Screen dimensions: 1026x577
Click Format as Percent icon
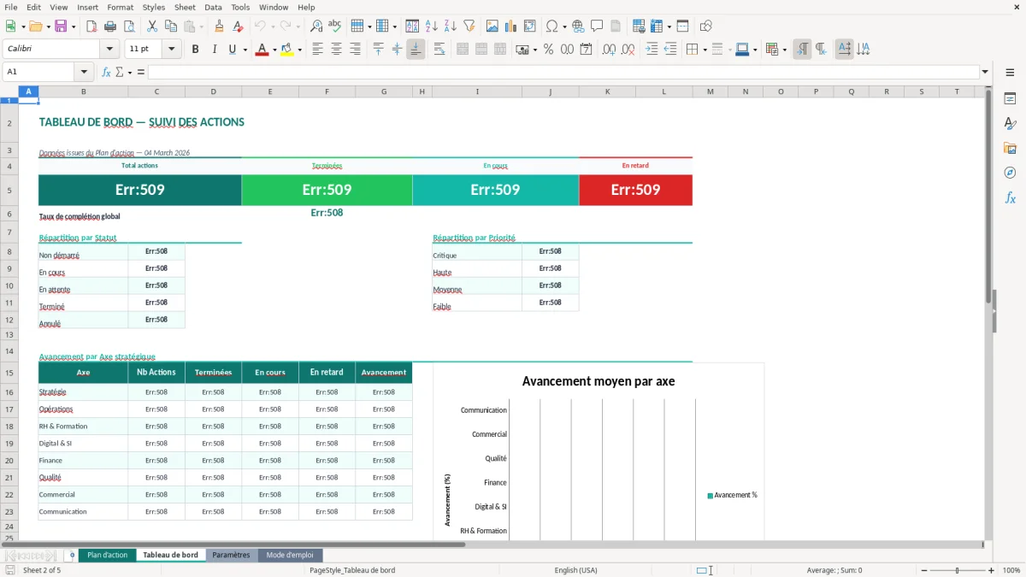point(549,50)
